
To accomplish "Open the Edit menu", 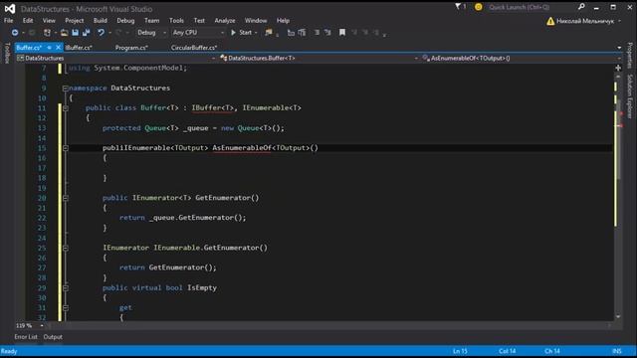I will pyautogui.click(x=28, y=20).
